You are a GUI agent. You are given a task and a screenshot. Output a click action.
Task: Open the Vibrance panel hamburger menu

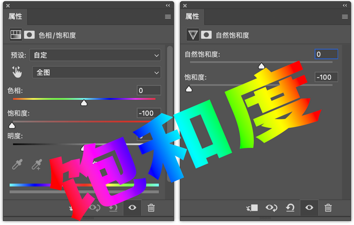point(345,17)
